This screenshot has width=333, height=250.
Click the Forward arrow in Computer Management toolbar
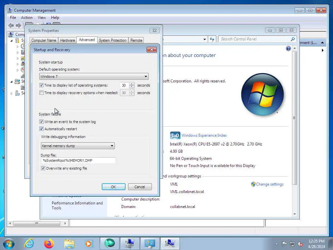pos(19,25)
